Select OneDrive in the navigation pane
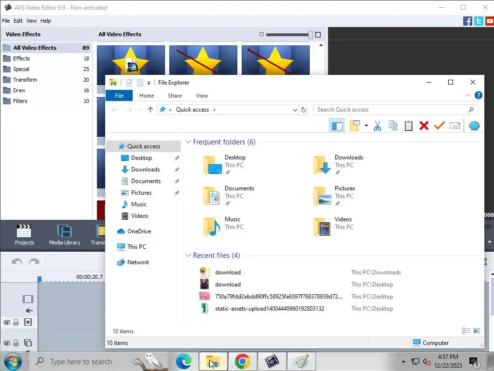 [139, 231]
